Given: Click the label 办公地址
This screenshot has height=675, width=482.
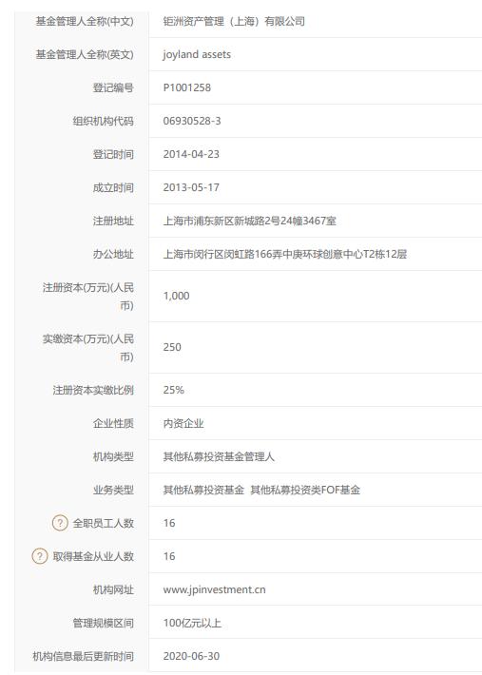Looking at the screenshot, I should point(113,254).
